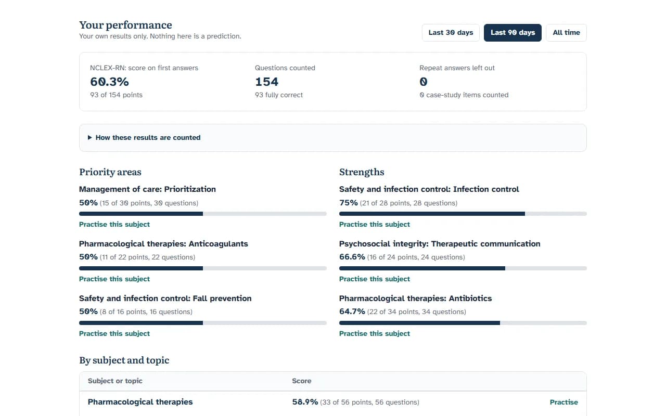
Task: Click the Priority areas heading
Action: 110,172
